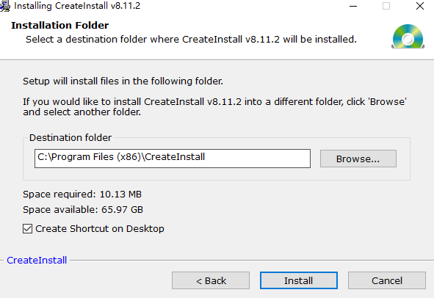Click the 'Destination folder' group label
The image size is (434, 298).
coord(70,137)
